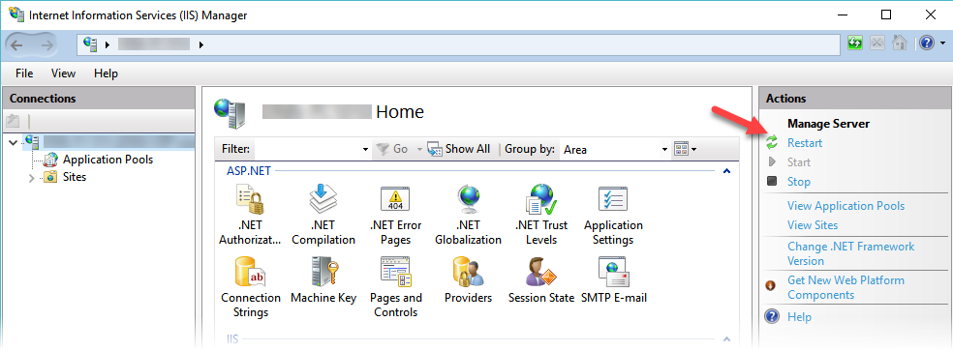Stop the server from Actions pane
The image size is (953, 351).
pyautogui.click(x=799, y=182)
